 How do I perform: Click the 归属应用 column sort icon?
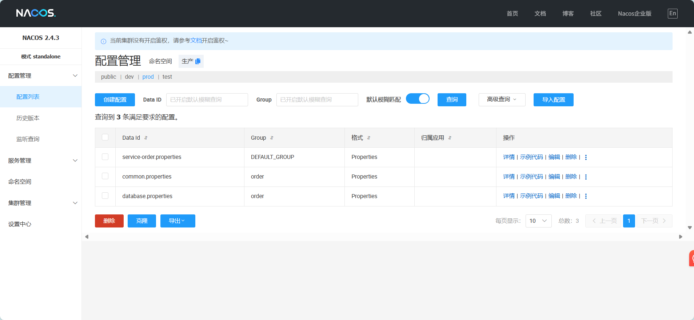(x=450, y=138)
